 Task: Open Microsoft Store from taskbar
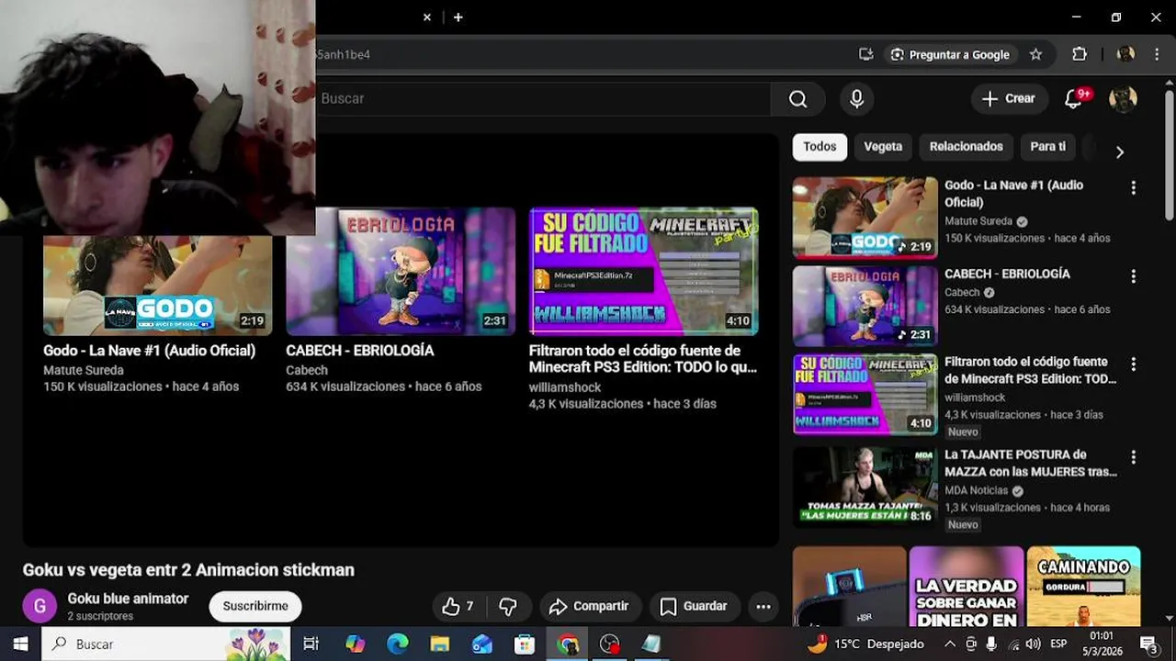tap(524, 644)
